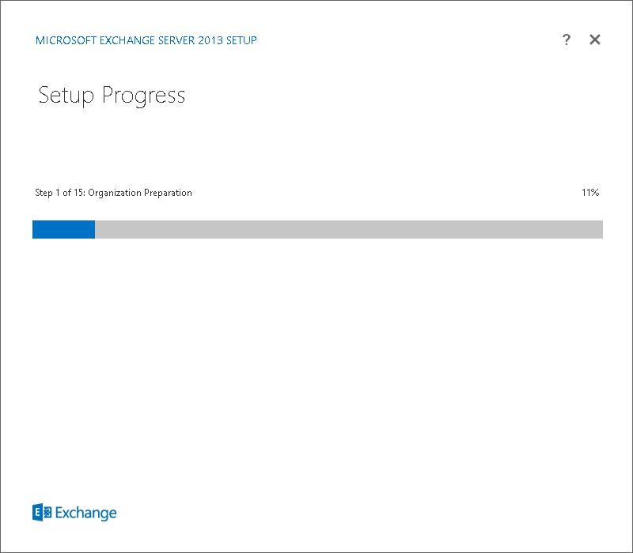Click the 'MICROSOFT EXCHANGE SERVER 2013 SETUP' title
This screenshot has height=553, width=633.
[146, 39]
